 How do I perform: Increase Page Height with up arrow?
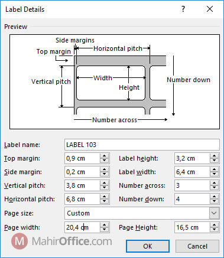pyautogui.click(x=214, y=225)
